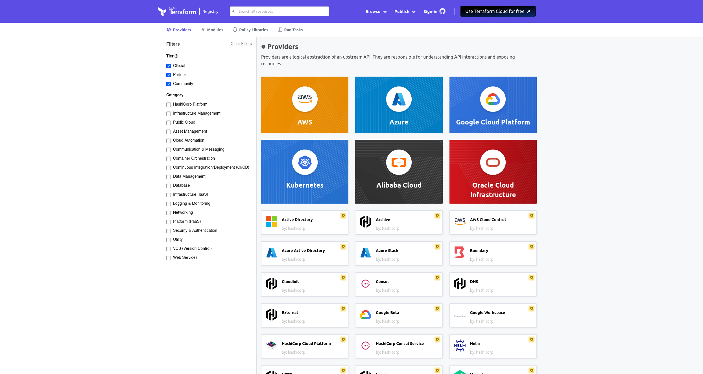Check the VCS (Version Control) filter
Viewport: 703px width, 374px height.
(169, 249)
